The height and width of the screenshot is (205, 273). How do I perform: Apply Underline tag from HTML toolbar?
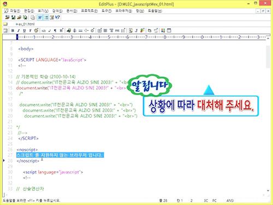tap(24, 31)
